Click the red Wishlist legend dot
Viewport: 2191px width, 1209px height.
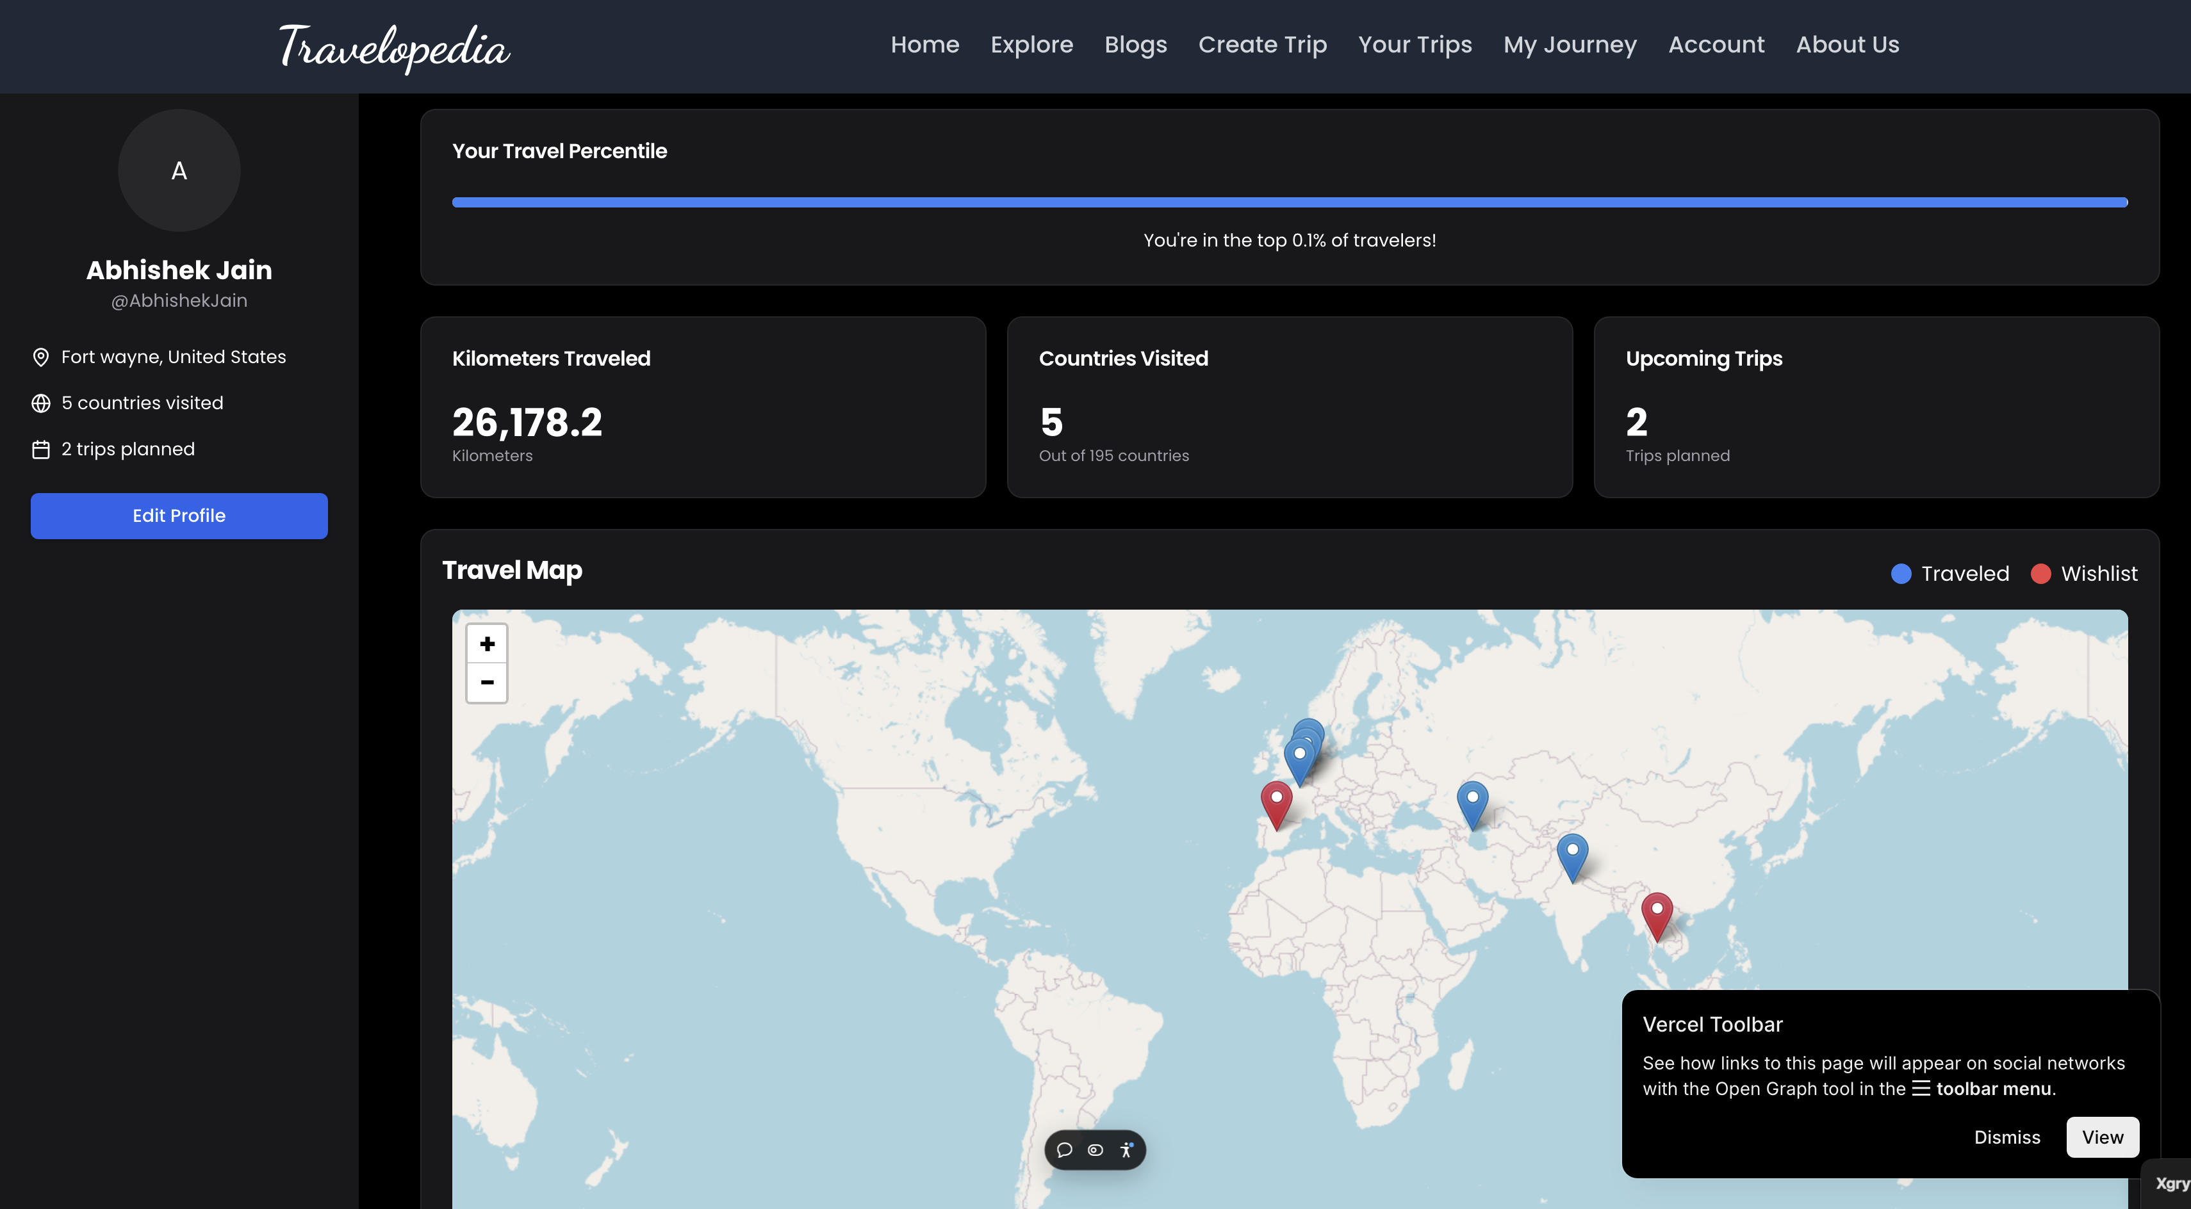tap(2040, 574)
